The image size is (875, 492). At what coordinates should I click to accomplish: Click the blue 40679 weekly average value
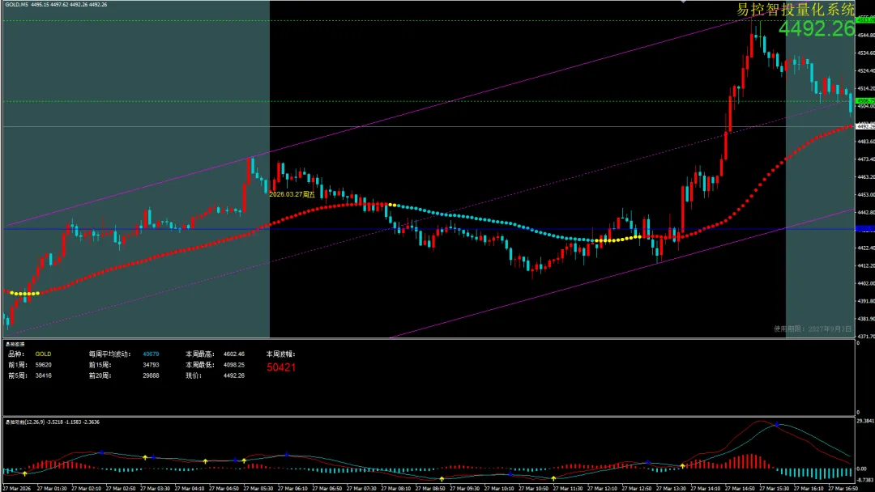coord(151,354)
